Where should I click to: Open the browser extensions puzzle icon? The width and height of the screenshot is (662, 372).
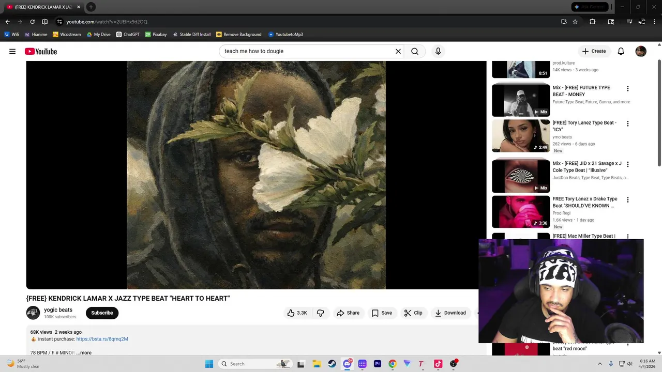coord(593,22)
